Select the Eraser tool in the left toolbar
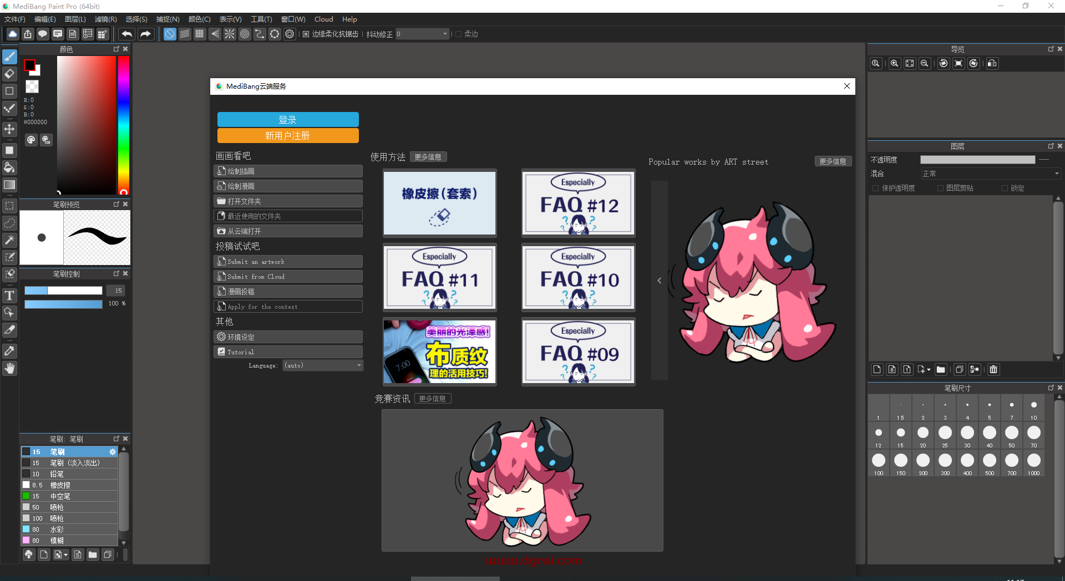Viewport: 1065px width, 581px height. pos(9,74)
